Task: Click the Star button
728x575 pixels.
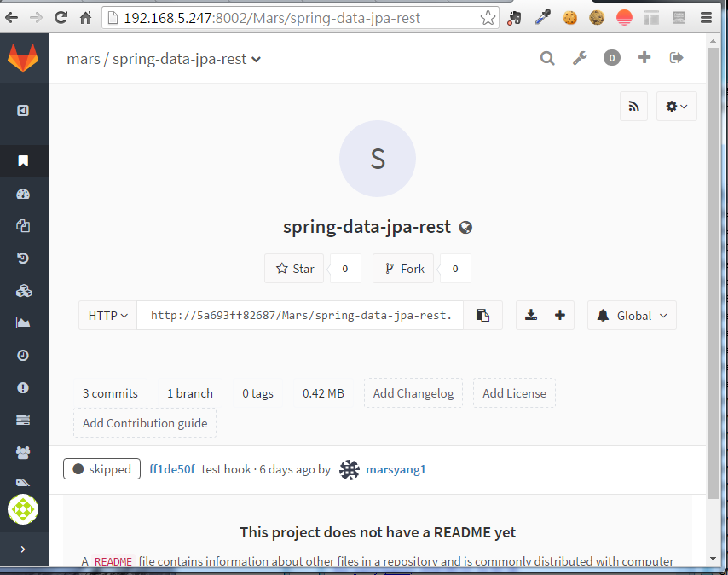Action: [x=294, y=269]
